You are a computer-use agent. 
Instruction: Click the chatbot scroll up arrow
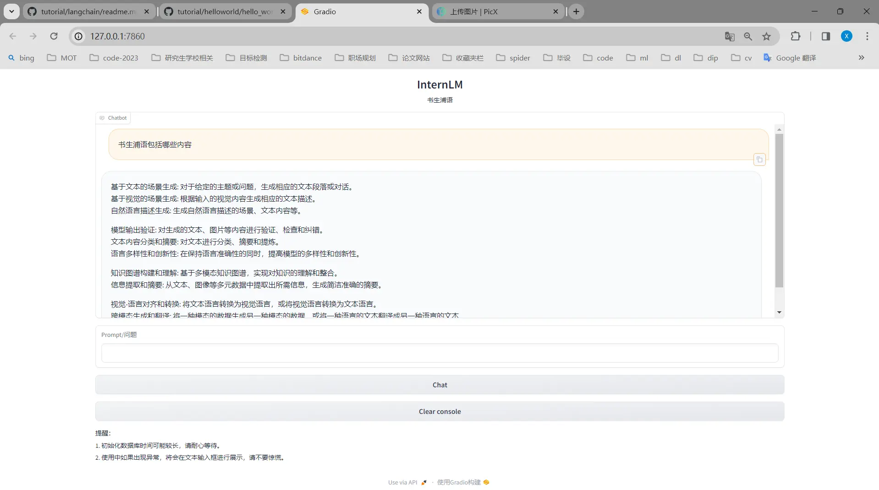[x=779, y=129]
